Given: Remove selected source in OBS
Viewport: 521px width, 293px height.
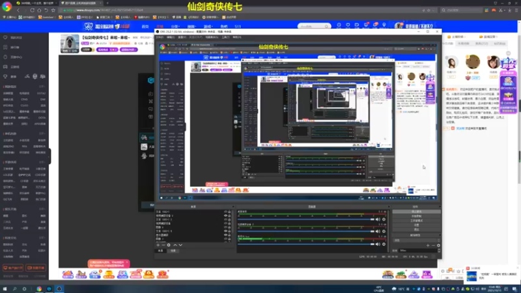Looking at the screenshot, I should pos(163,245).
